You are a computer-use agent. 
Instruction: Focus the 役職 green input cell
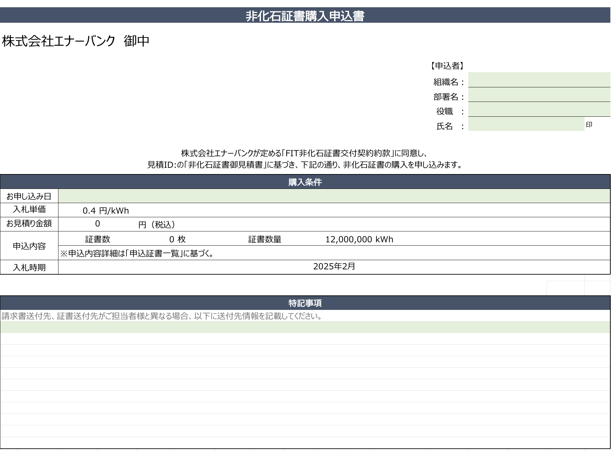point(539,109)
